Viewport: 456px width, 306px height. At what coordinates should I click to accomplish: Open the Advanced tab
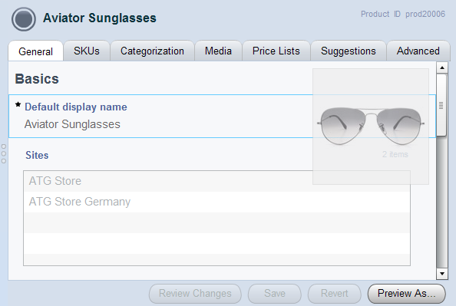tap(418, 51)
